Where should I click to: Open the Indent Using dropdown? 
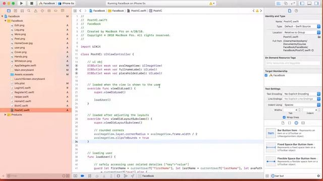(x=302, y=105)
